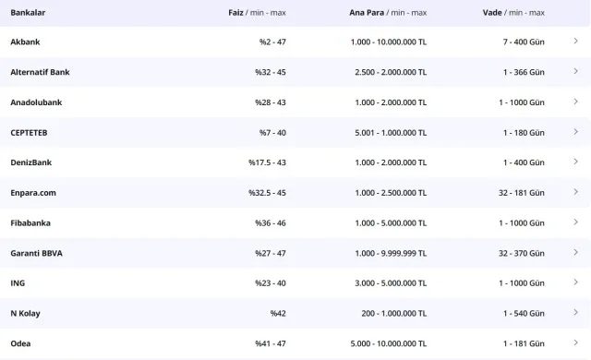Click the chevron in the CEPTETEB row

coord(575,131)
